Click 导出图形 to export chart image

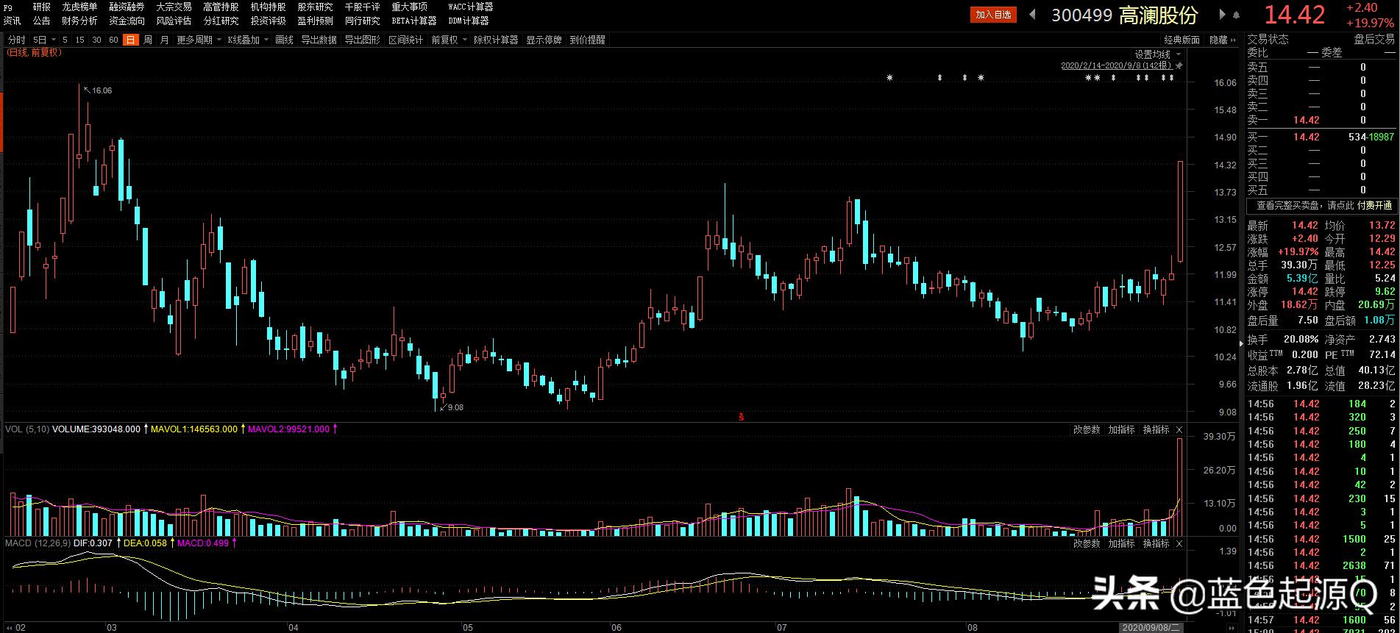363,40
